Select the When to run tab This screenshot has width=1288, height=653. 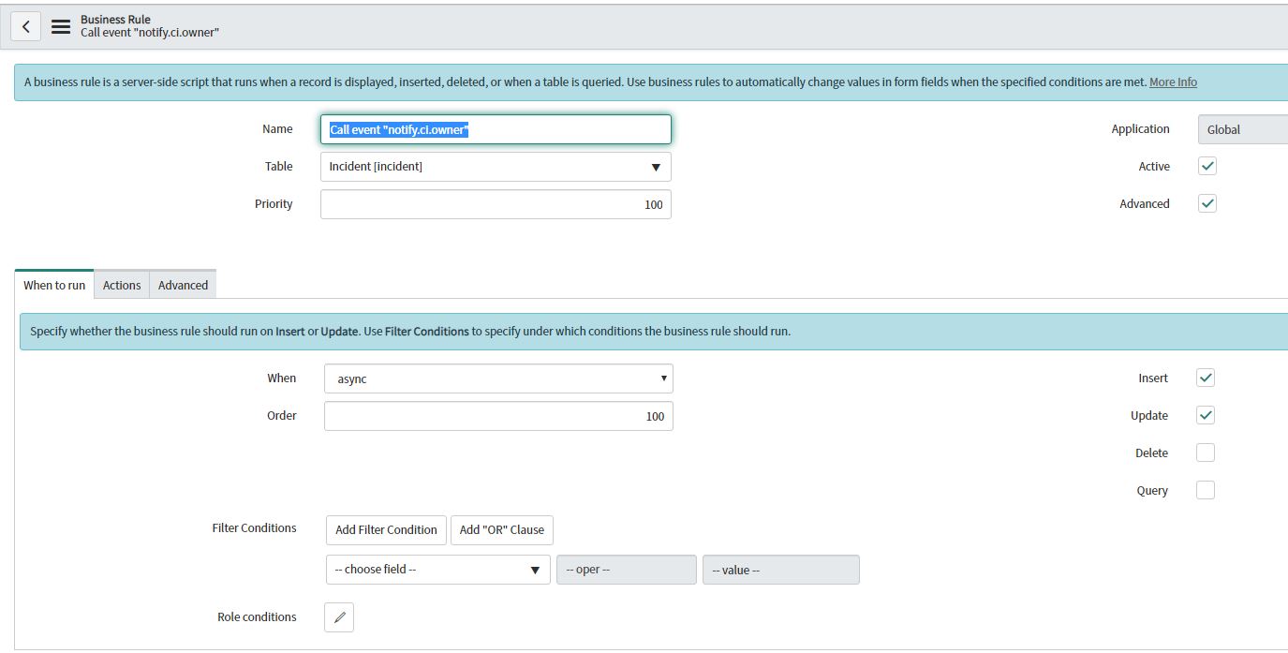54,285
